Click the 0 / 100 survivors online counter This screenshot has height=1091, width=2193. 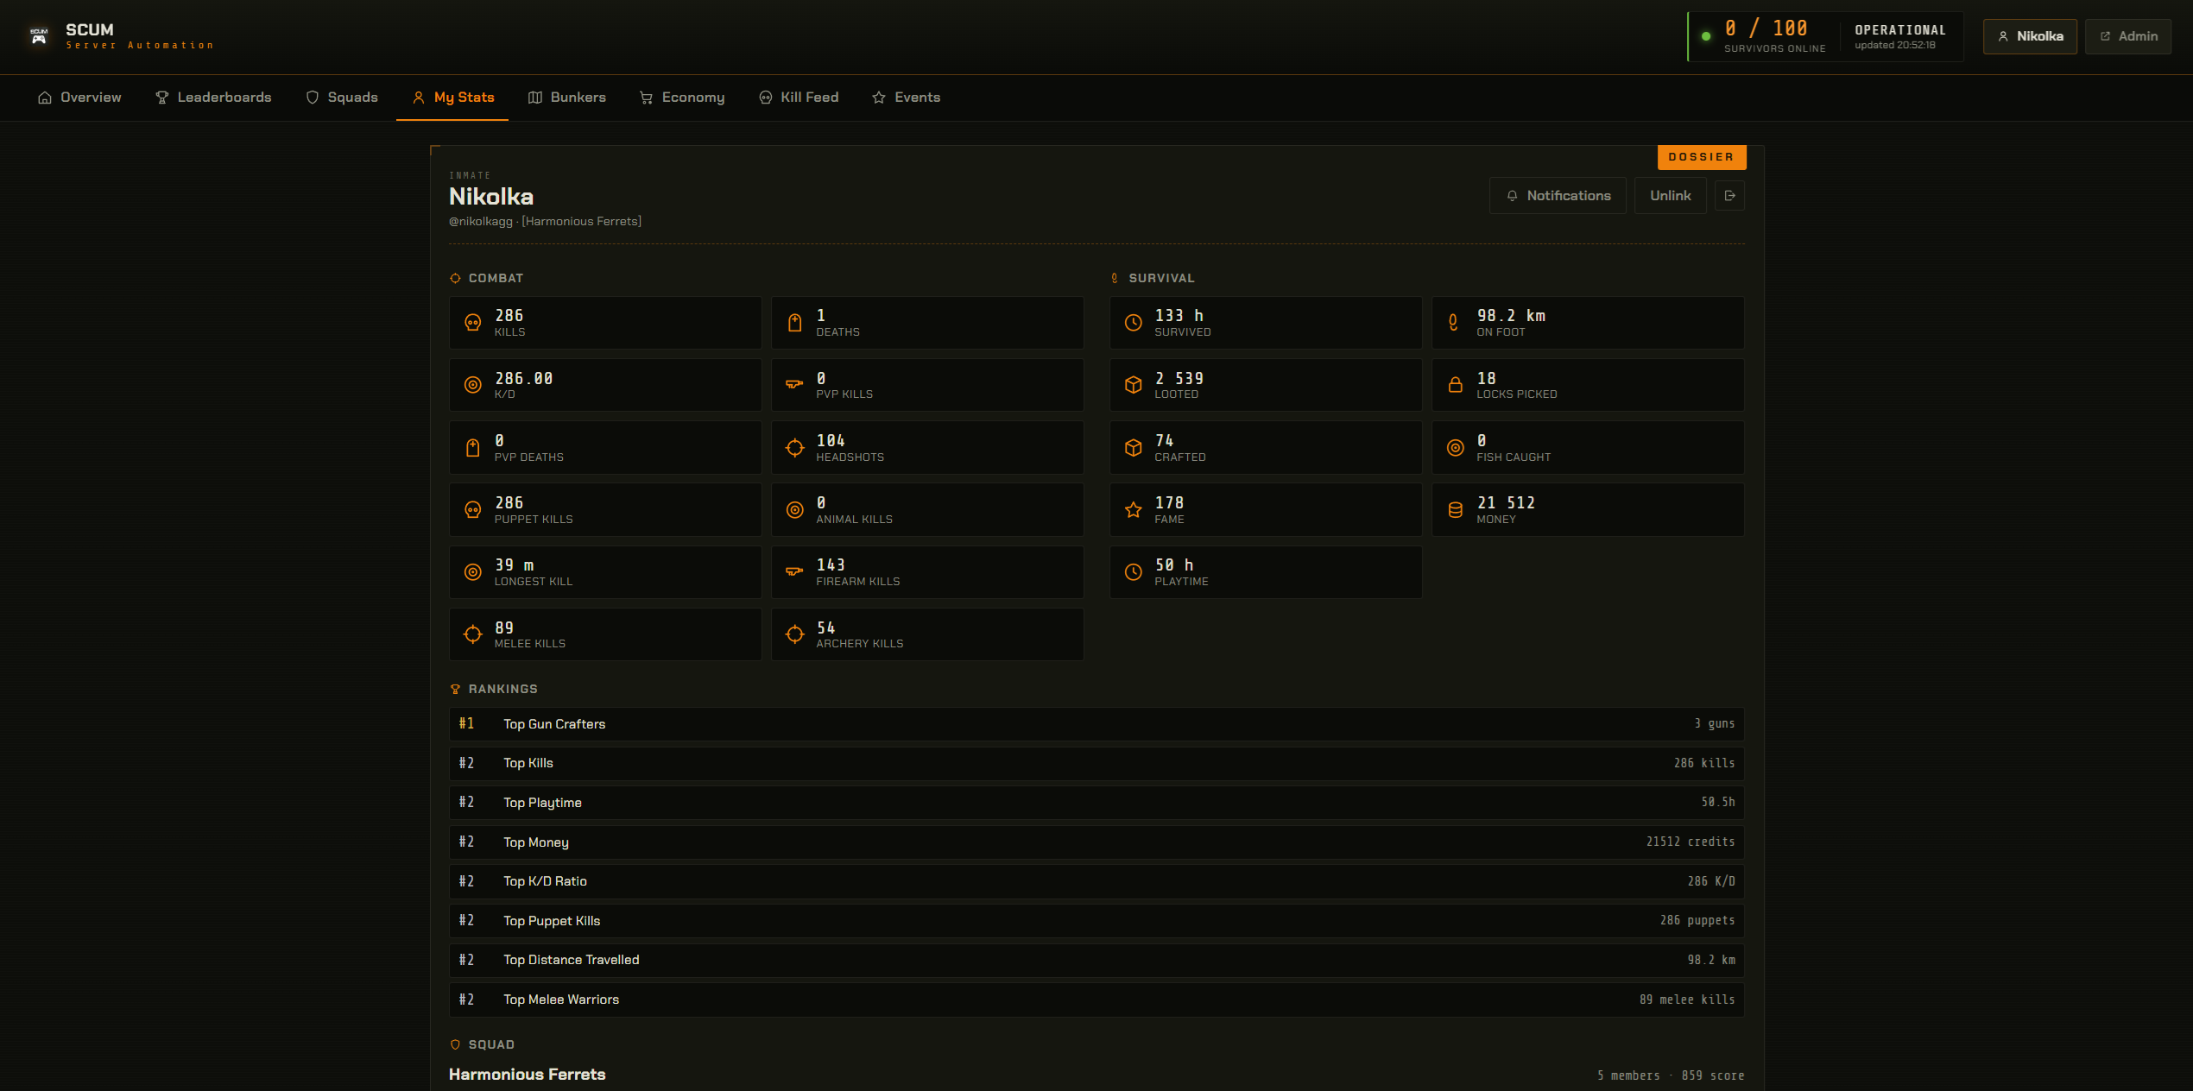(x=1766, y=28)
